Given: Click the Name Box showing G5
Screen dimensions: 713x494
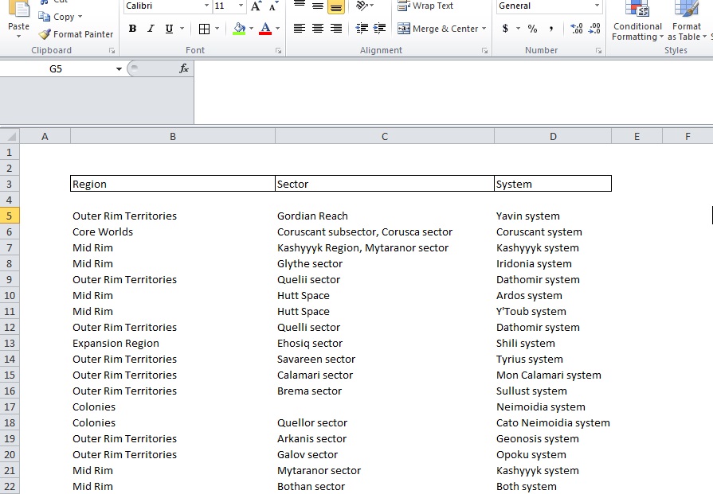Looking at the screenshot, I should point(56,68).
